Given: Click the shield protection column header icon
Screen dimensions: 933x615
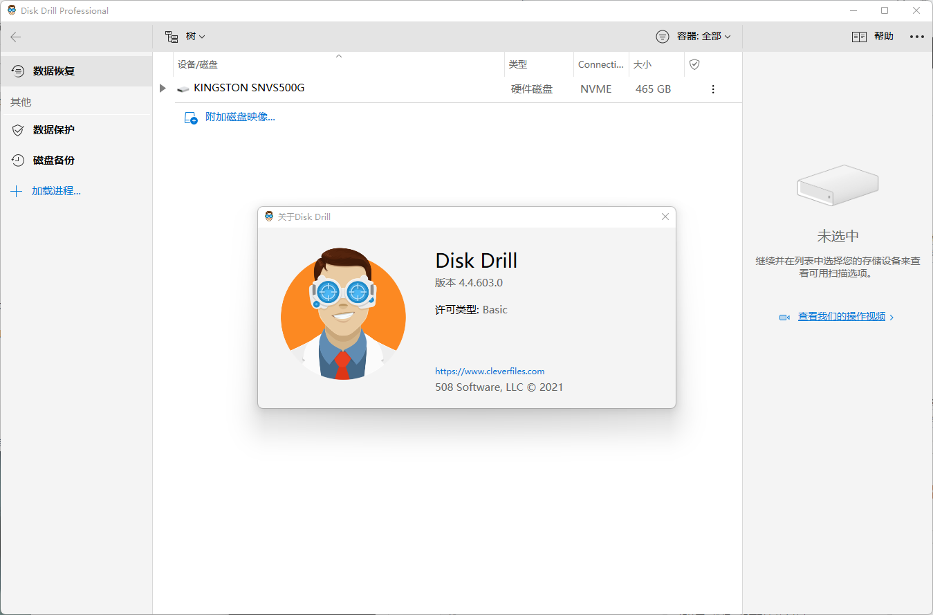Looking at the screenshot, I should (x=695, y=64).
